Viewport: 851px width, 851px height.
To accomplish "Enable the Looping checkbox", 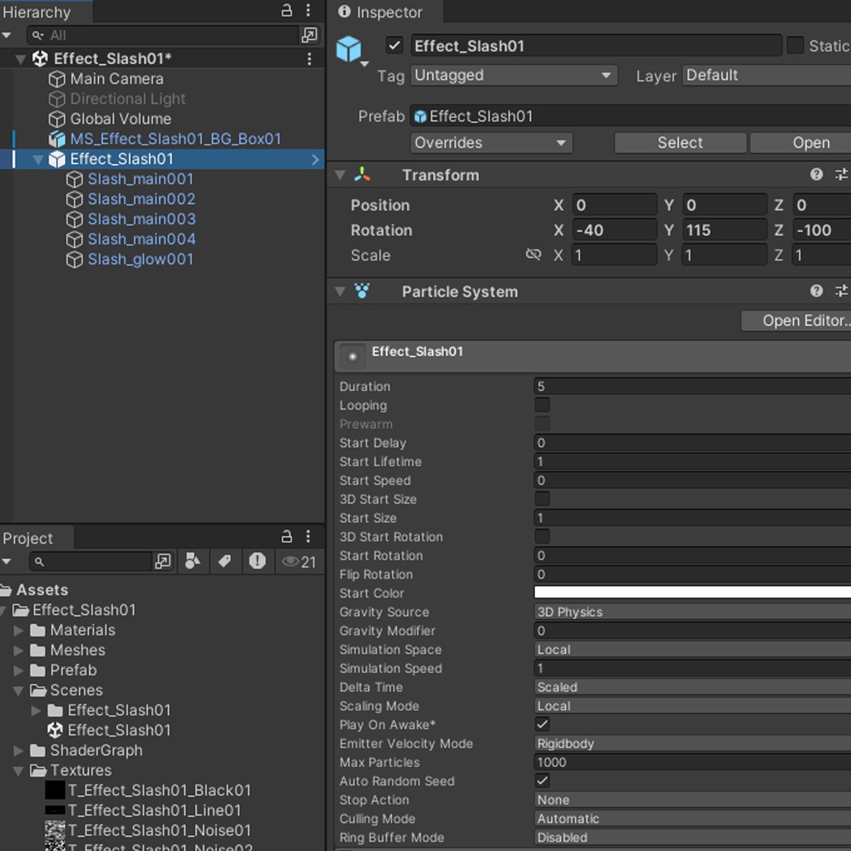I will [x=544, y=405].
